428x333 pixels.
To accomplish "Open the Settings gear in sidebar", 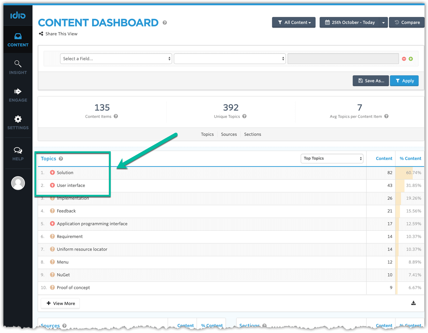I will (x=18, y=123).
